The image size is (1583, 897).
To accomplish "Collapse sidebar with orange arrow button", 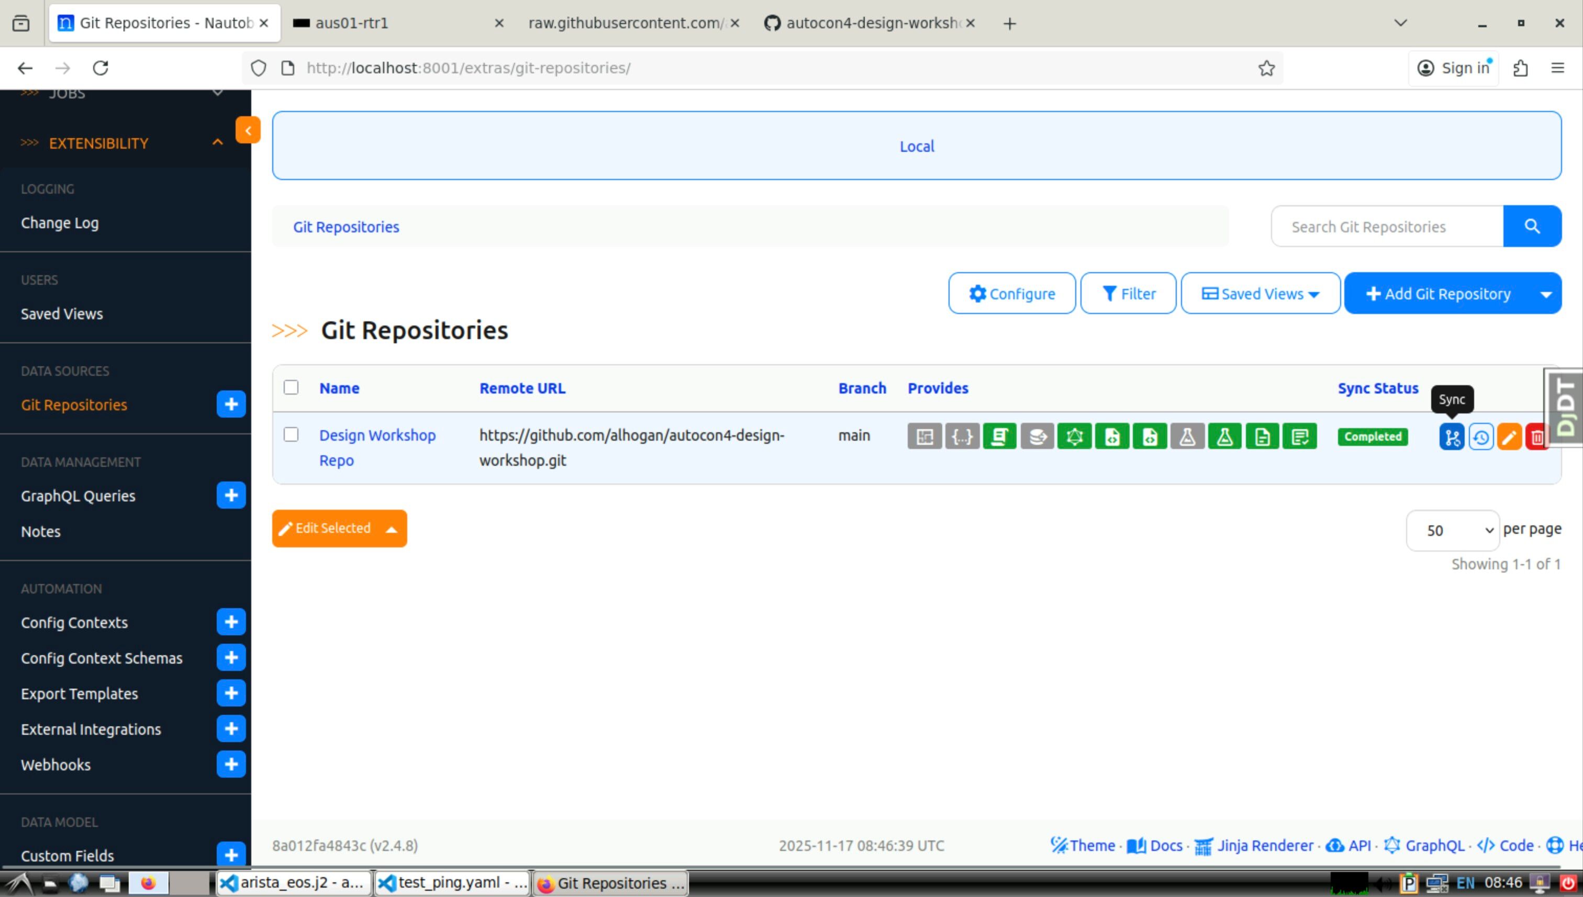I will point(248,130).
